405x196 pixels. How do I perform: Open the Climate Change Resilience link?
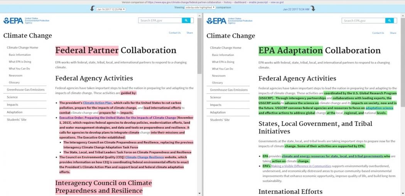coord(144,157)
